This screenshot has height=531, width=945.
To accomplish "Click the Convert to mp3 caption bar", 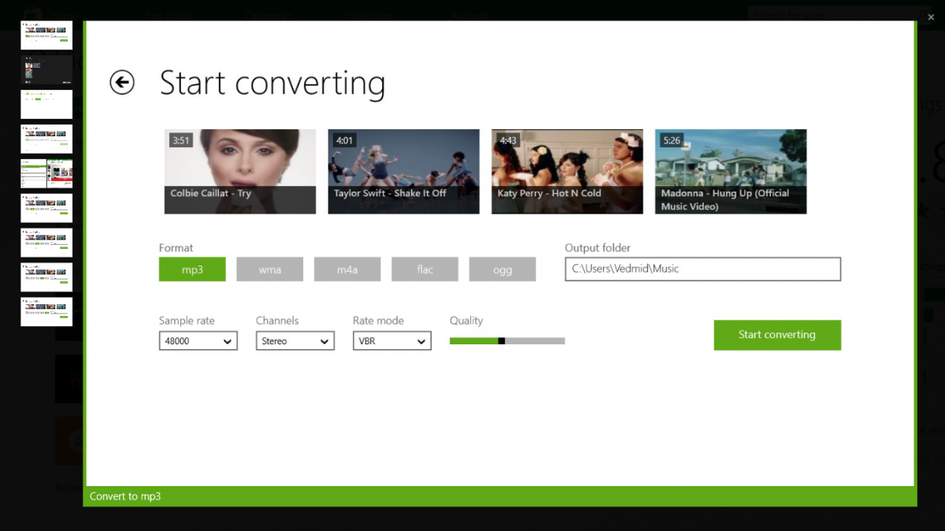I will (x=500, y=496).
